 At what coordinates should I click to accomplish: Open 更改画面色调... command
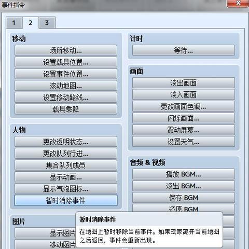pos(184,106)
